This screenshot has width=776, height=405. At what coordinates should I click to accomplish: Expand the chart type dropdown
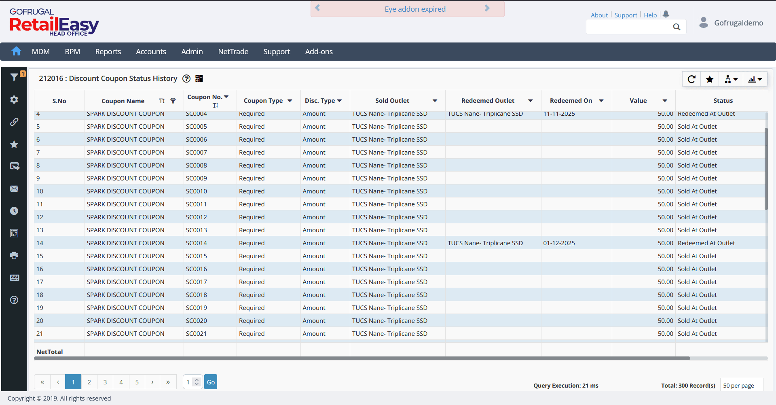tap(755, 79)
